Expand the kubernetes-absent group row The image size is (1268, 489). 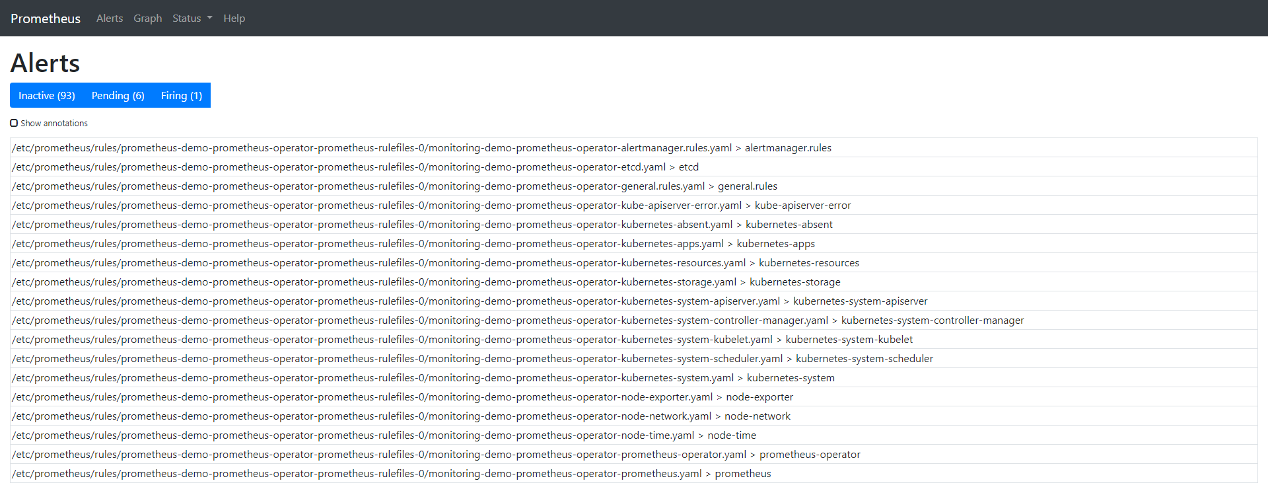pyautogui.click(x=634, y=225)
